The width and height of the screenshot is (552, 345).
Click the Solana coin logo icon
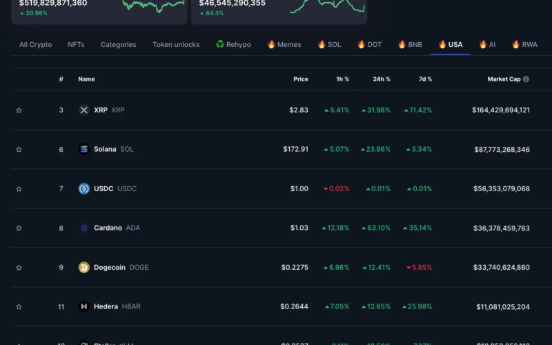coord(84,149)
